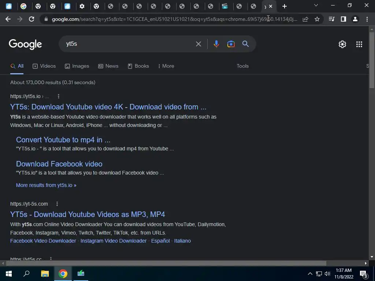This screenshot has height=281, width=375.
Task: Open Chrome side panel
Action: click(x=343, y=19)
